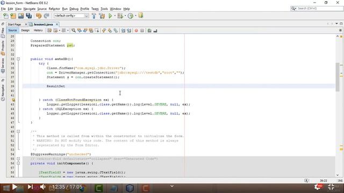
Task: Click the Profile Project clock icon
Action: pos(131,16)
